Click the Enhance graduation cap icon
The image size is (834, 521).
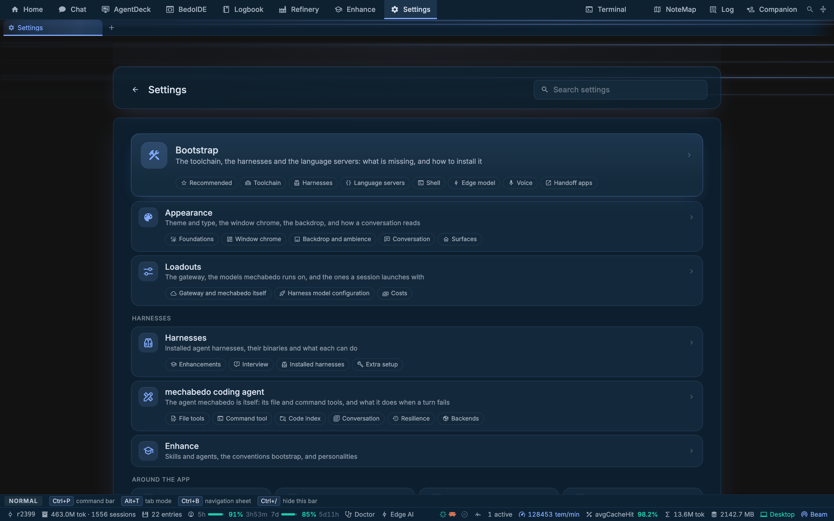(x=148, y=451)
